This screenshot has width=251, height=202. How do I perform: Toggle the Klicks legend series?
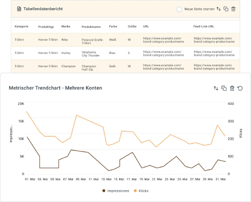(141, 191)
